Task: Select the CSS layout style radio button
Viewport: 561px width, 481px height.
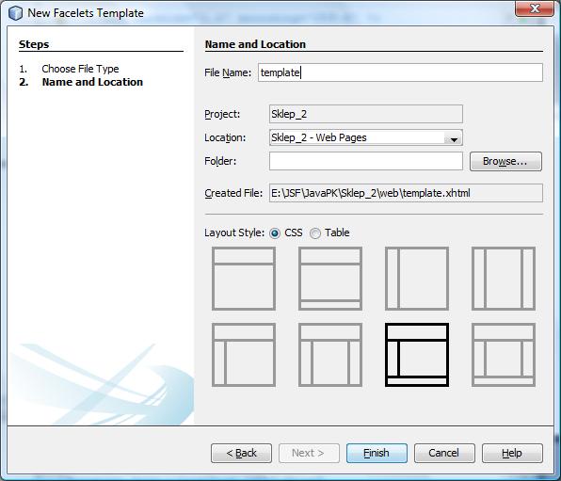Action: pyautogui.click(x=275, y=233)
